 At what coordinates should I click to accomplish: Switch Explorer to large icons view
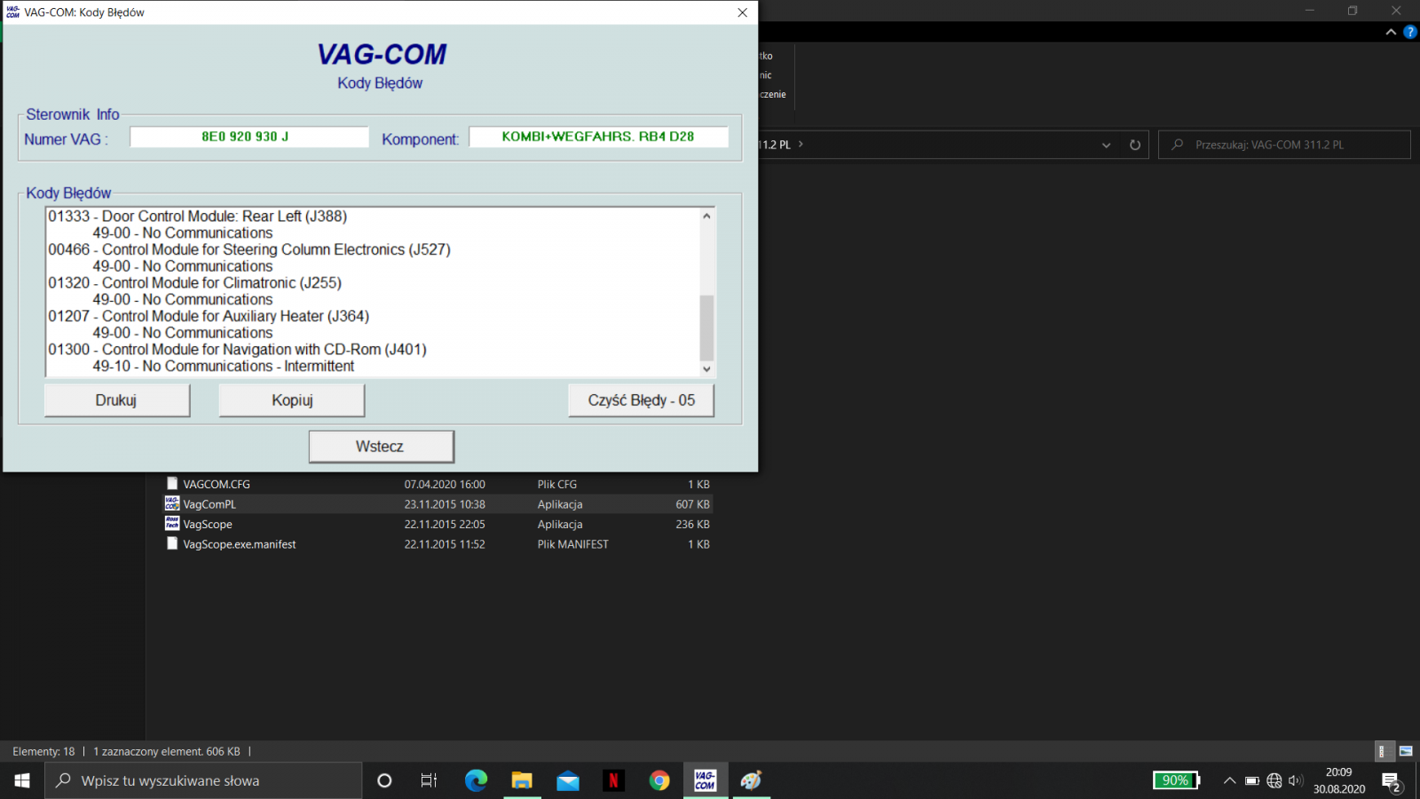[1406, 751]
